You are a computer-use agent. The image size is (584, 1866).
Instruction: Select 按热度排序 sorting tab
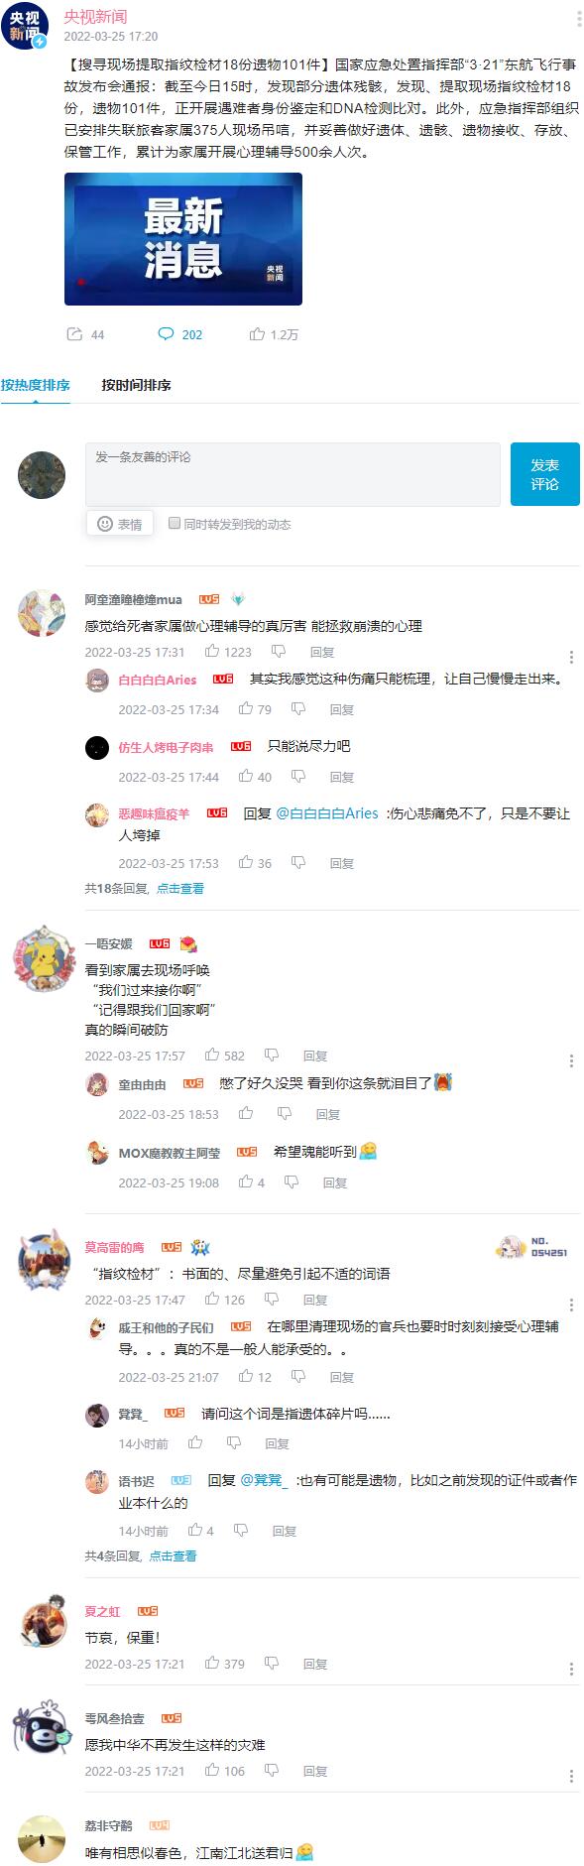36,385
